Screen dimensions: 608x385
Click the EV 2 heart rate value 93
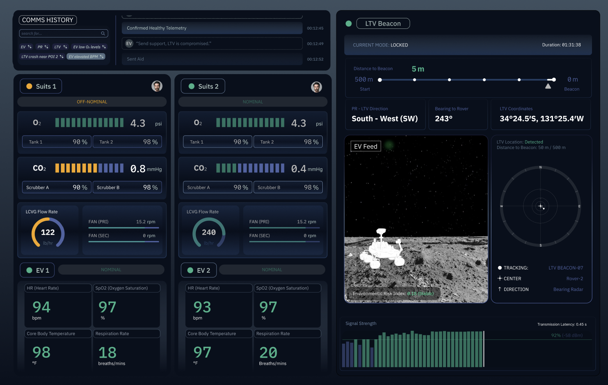click(x=202, y=307)
